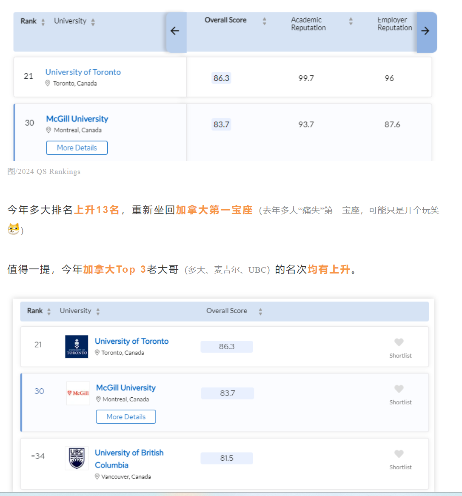This screenshot has height=496, width=462.
Task: Click the orange text 均有上升
Action: (x=329, y=269)
